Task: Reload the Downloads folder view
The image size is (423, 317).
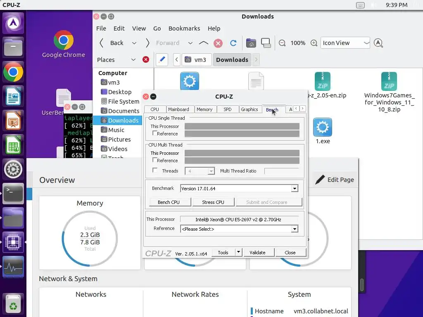Action: point(233,43)
